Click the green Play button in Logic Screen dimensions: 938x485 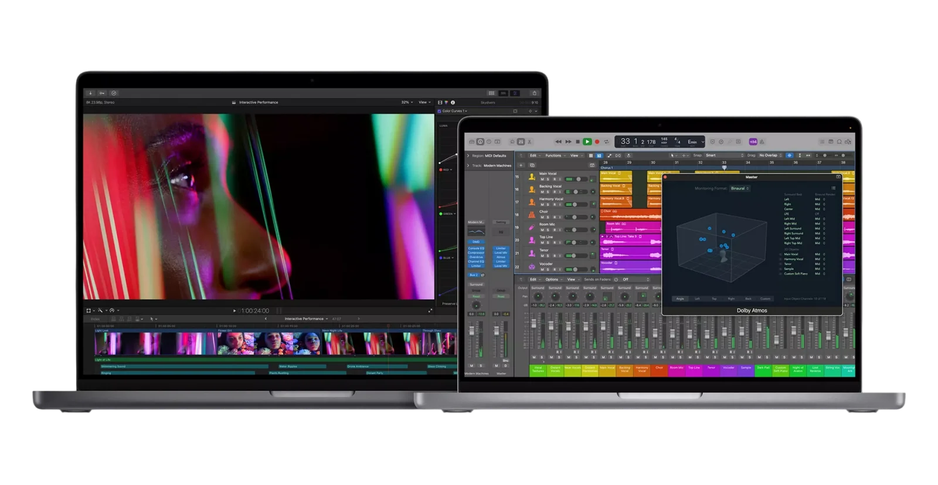tap(587, 142)
